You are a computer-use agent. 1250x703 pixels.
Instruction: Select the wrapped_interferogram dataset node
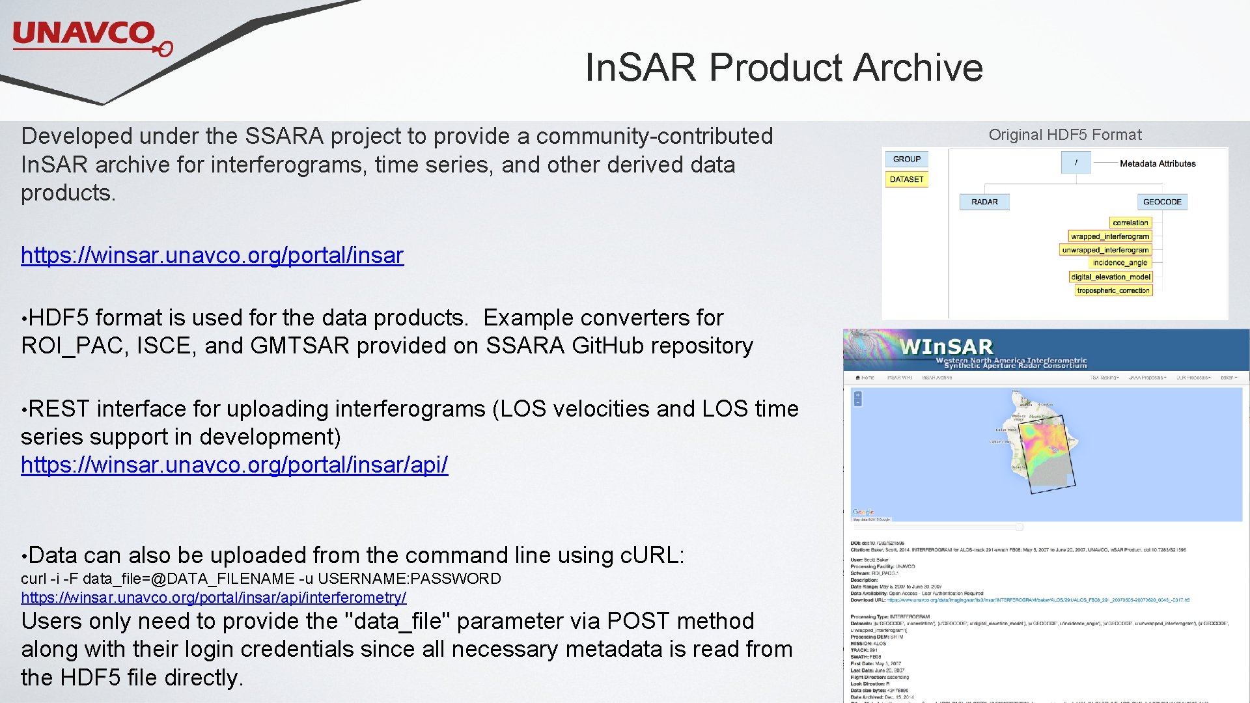coord(1110,236)
